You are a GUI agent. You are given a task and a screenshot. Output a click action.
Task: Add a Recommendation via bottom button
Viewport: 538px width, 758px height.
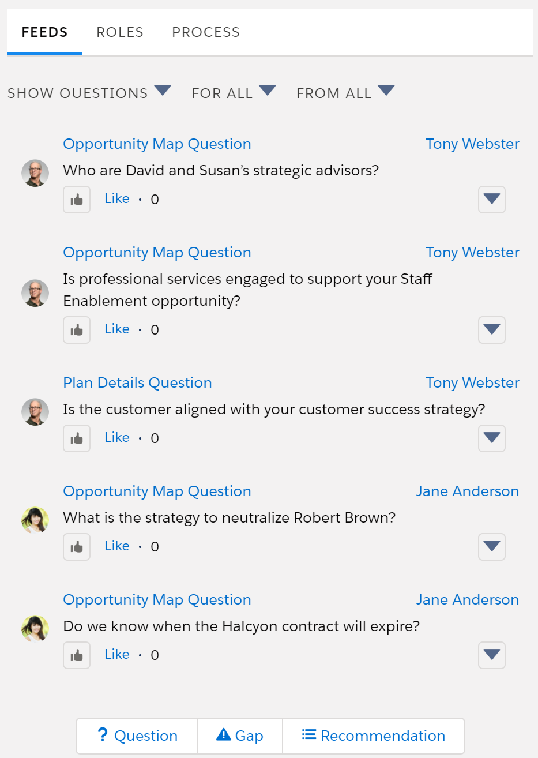374,736
